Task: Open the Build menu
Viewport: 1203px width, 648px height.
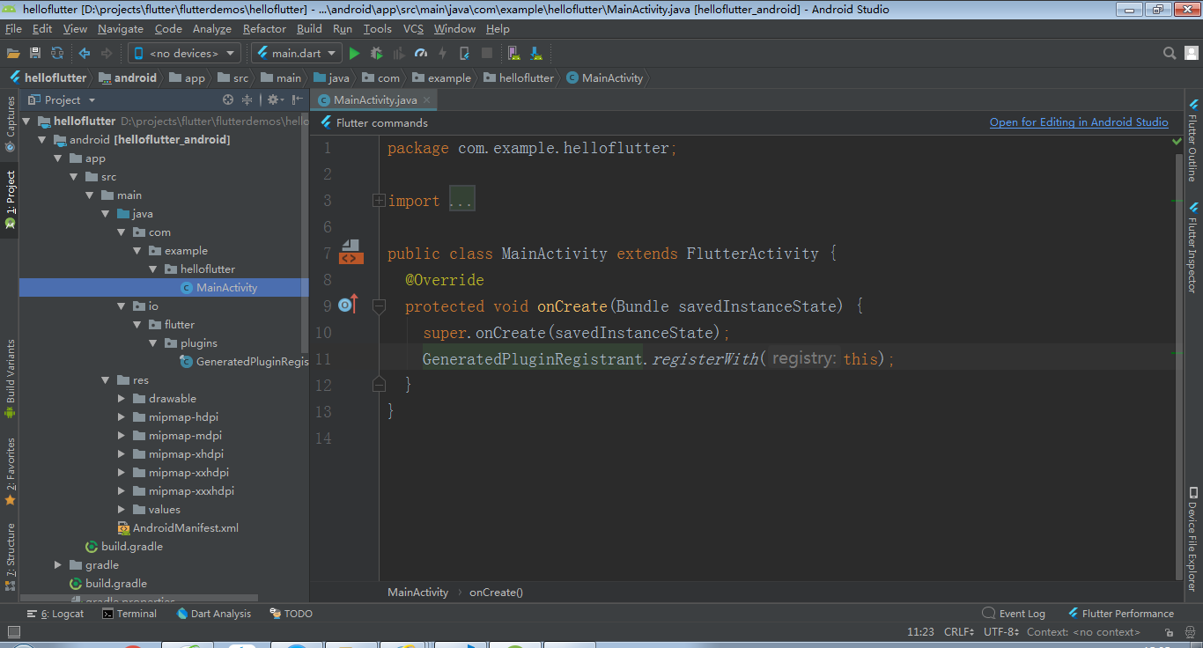Action: coord(309,29)
